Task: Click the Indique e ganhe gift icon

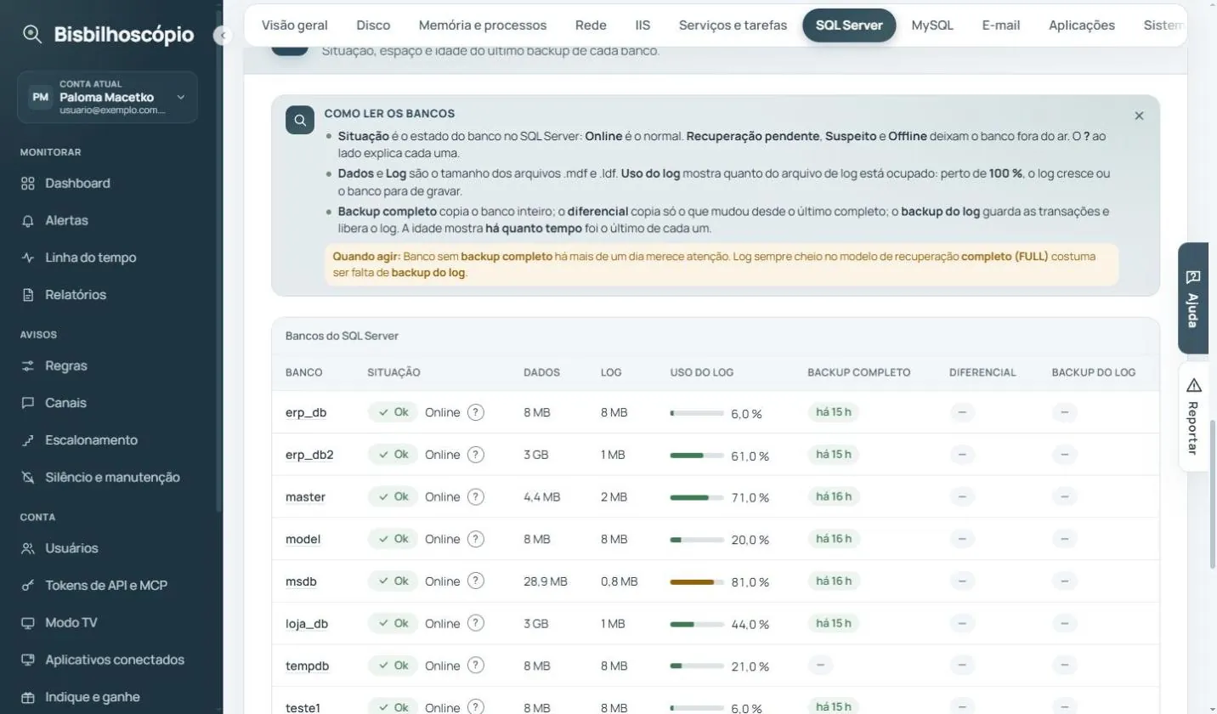Action: click(28, 697)
